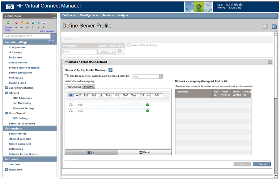Expand the Users/Authentication tree node
280x180 pixels.
pos(6,88)
